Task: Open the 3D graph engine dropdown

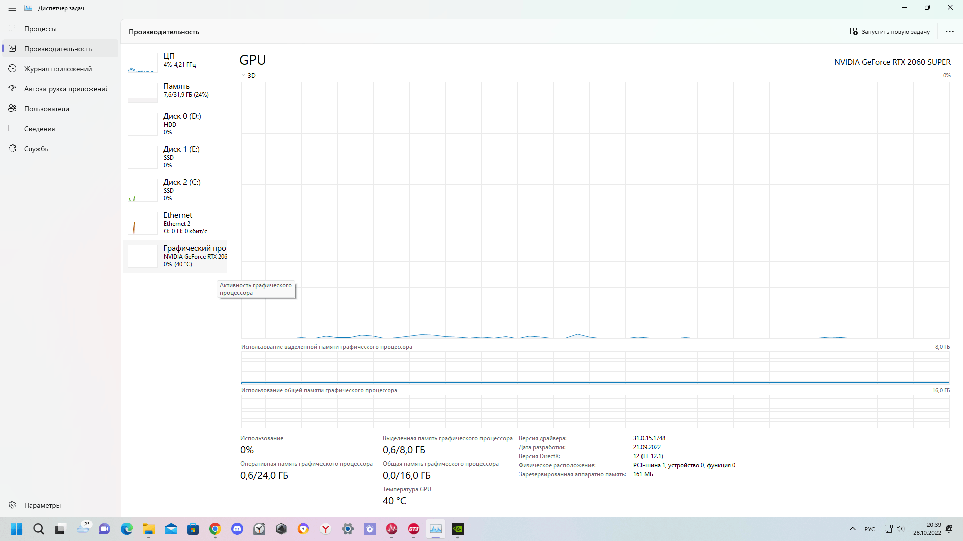Action: click(248, 76)
